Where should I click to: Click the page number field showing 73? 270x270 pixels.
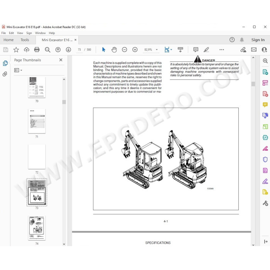pos(79,50)
